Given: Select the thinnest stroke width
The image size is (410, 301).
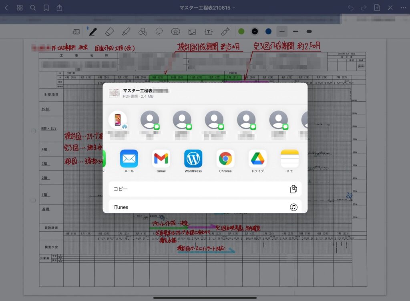Looking at the screenshot, I should (x=282, y=31).
